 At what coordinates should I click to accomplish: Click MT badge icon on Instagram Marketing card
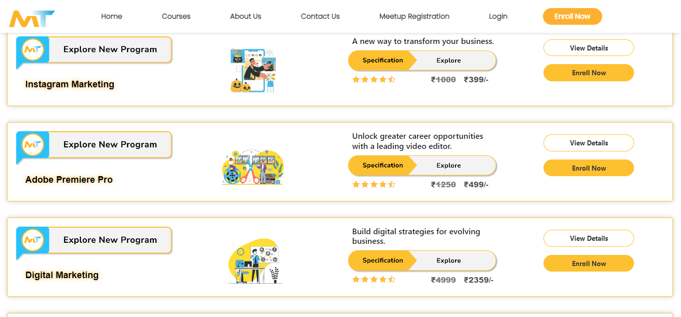click(33, 49)
